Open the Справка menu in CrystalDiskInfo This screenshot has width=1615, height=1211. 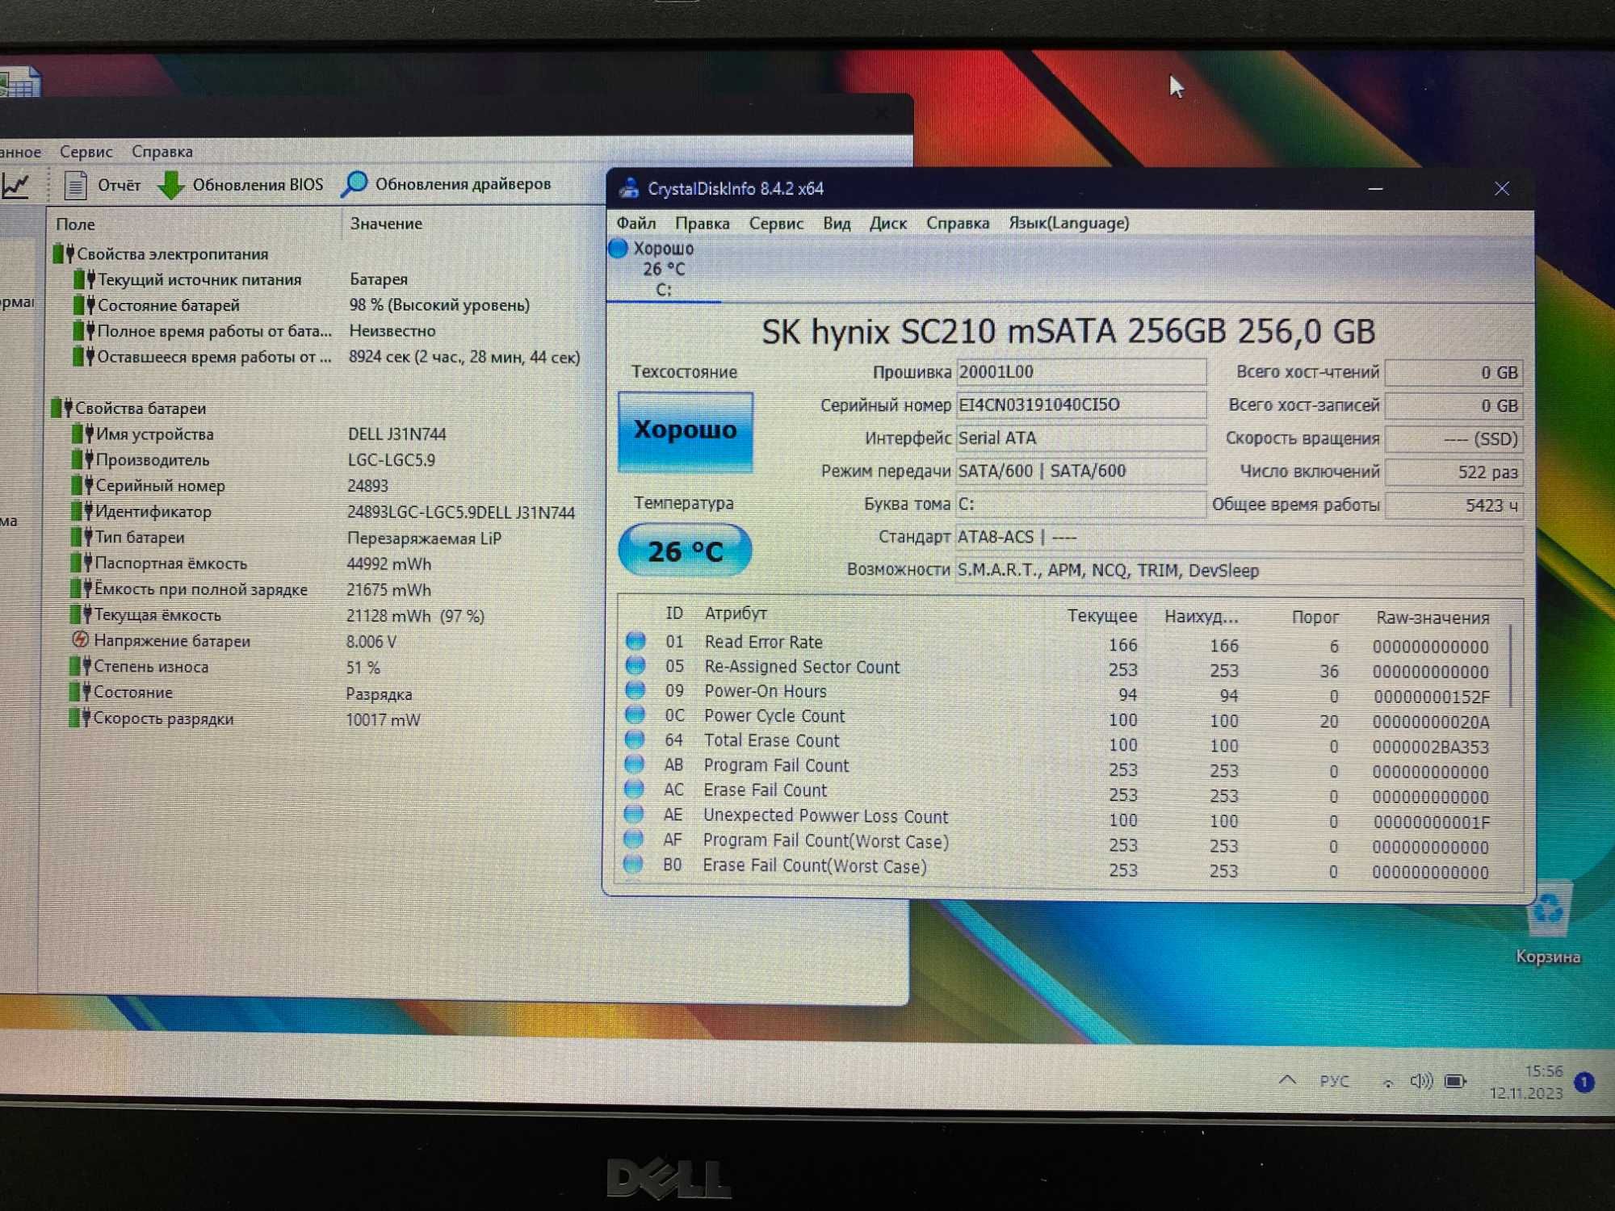click(x=957, y=223)
